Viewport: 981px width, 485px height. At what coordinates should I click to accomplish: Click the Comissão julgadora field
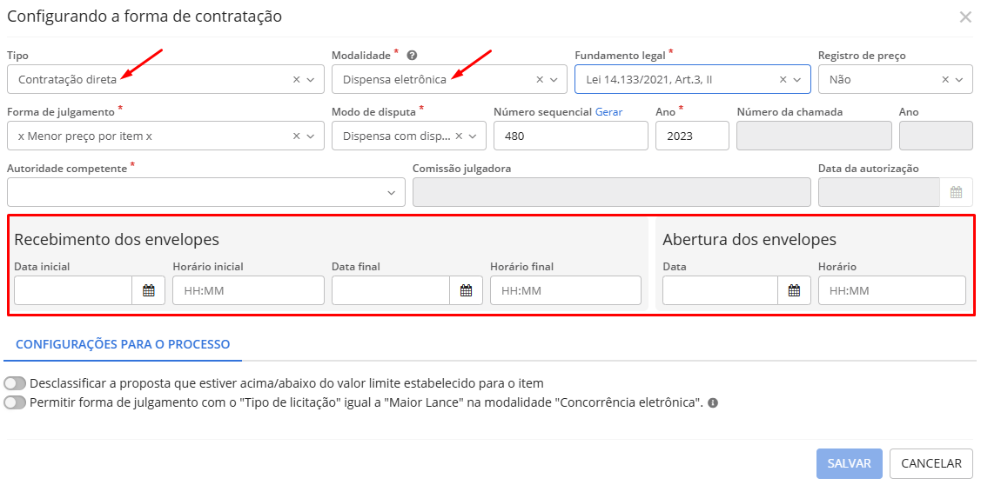click(x=612, y=192)
